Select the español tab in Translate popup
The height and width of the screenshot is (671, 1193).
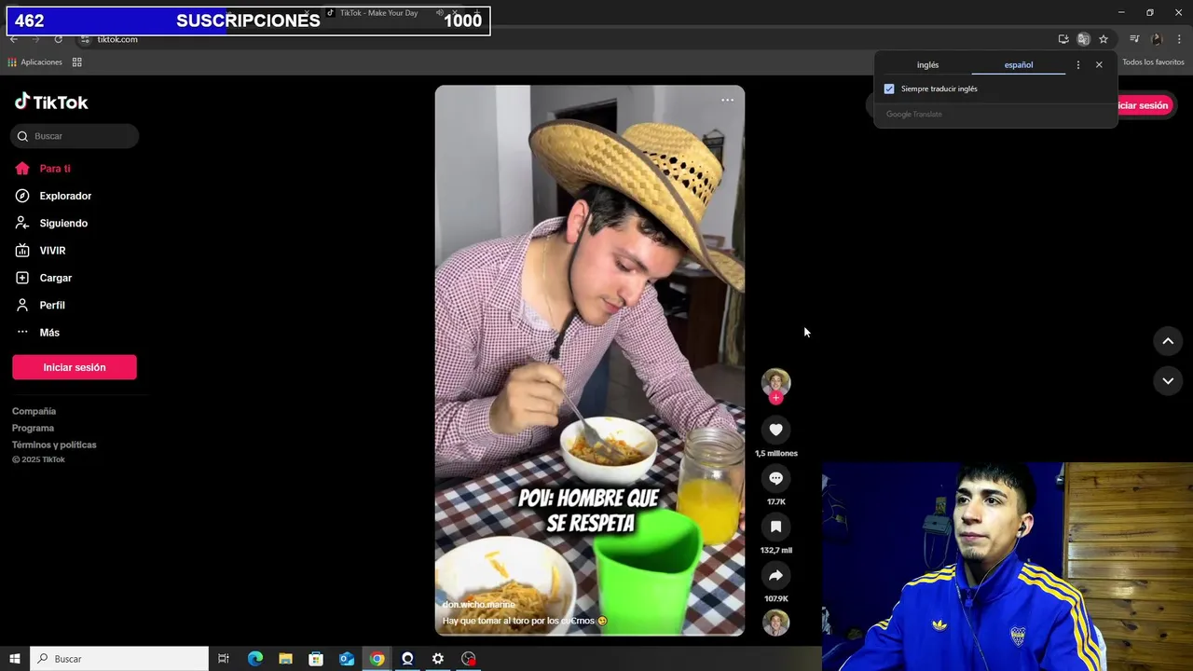(1018, 65)
